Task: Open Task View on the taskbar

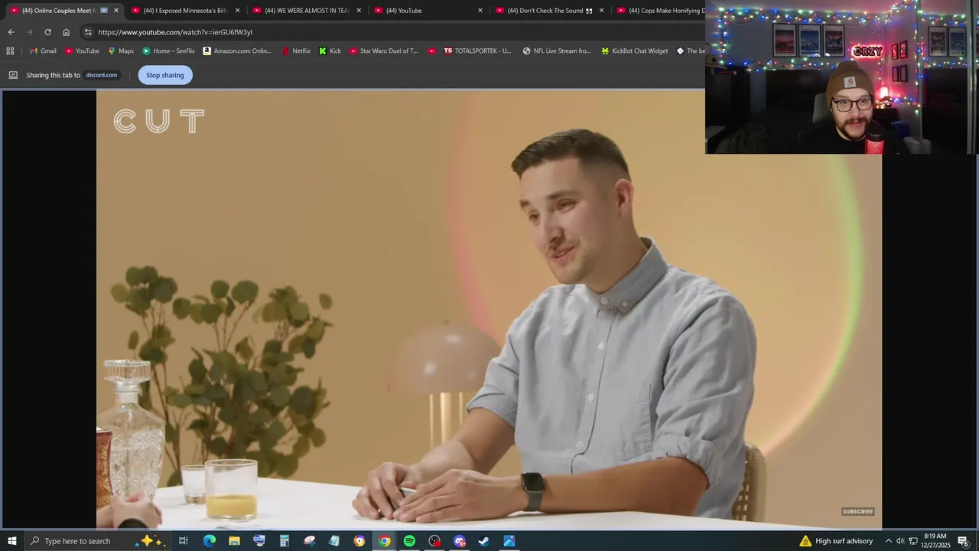Action: click(x=184, y=541)
